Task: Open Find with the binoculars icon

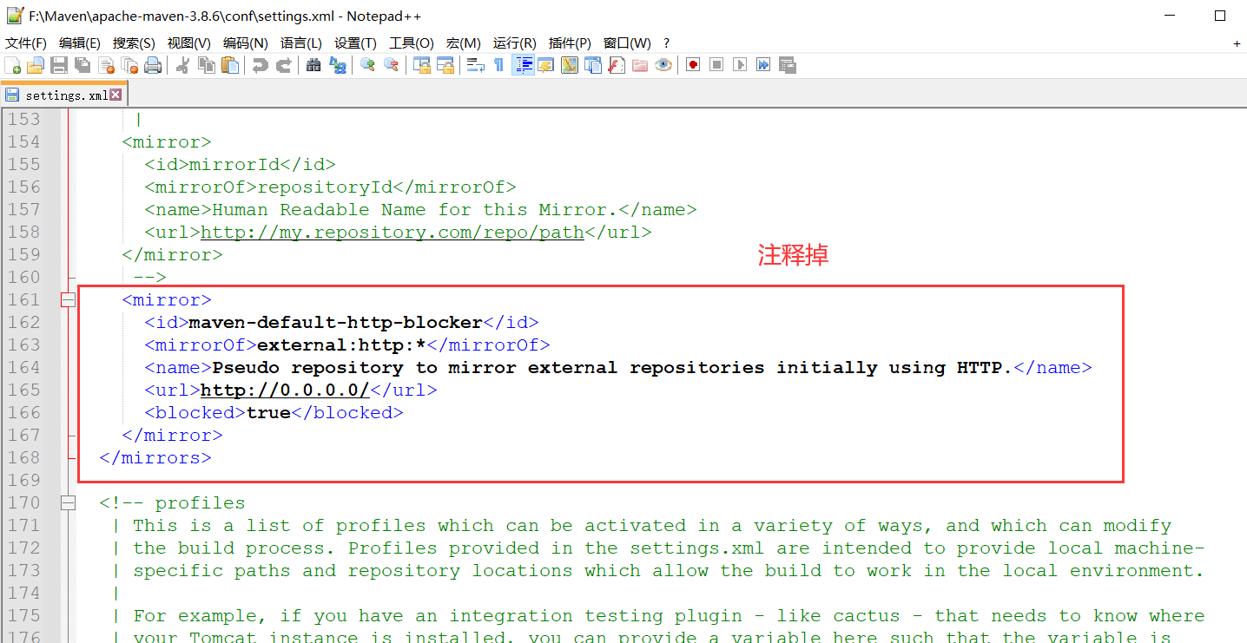Action: tap(313, 65)
